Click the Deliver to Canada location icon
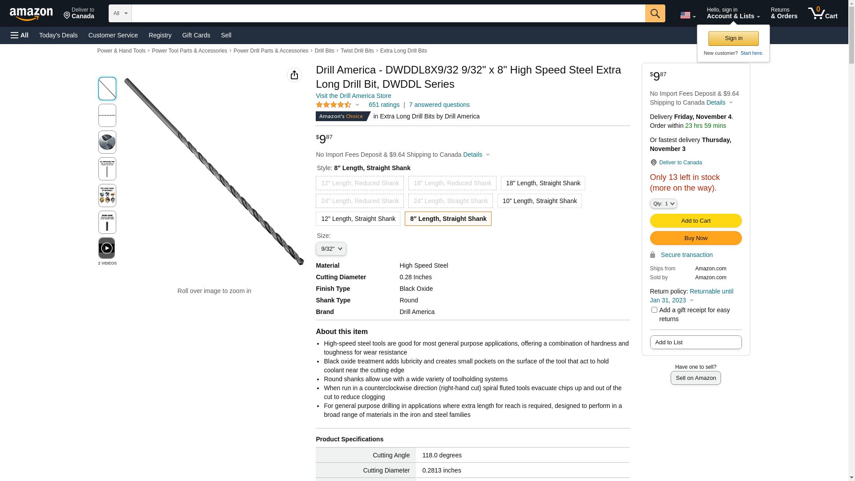The image size is (855, 481). 653,163
